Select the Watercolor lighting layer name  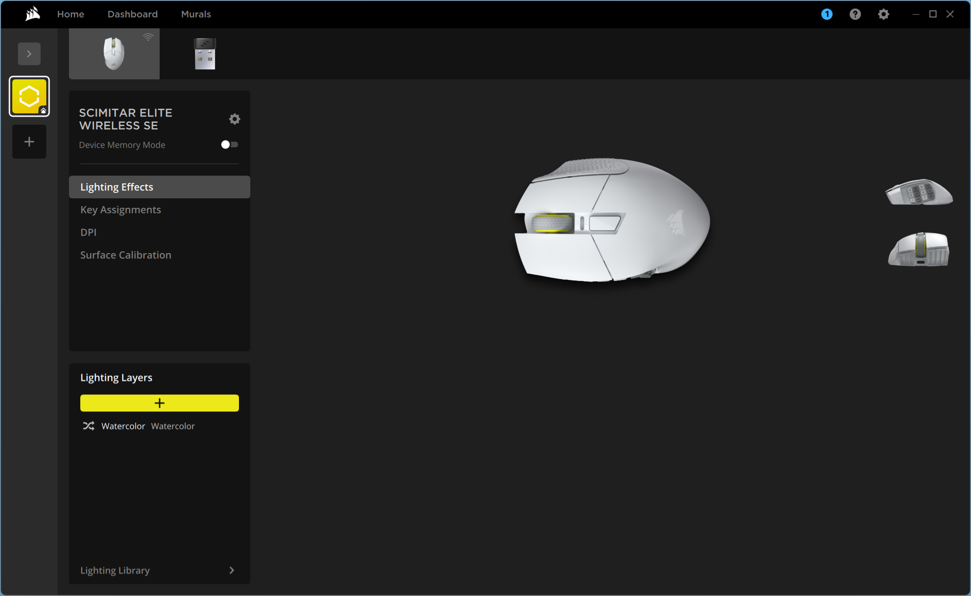pos(123,426)
